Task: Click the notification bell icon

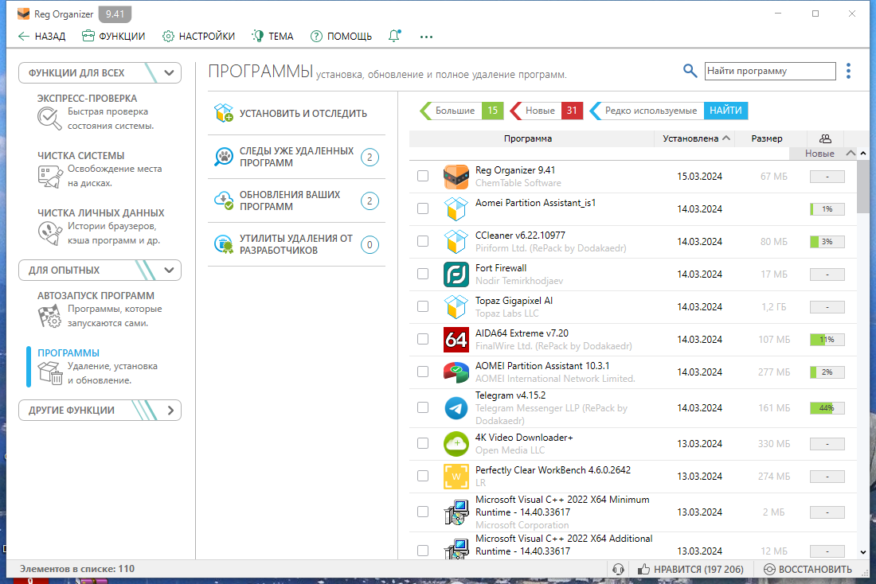Action: pos(394,36)
